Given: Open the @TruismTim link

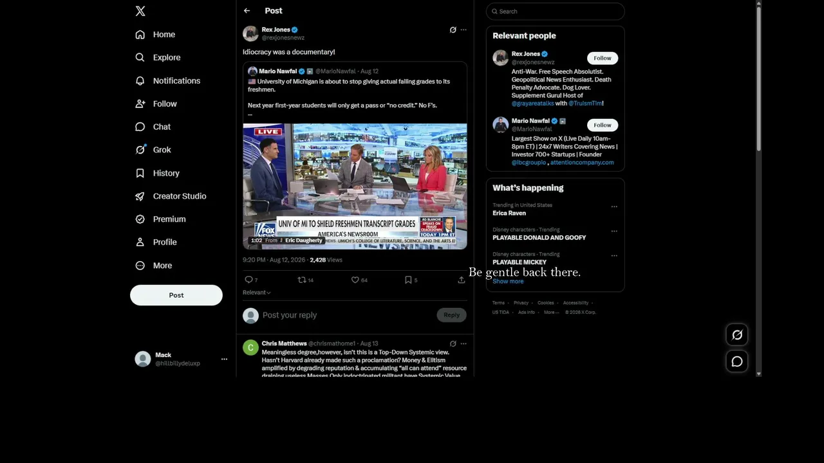Looking at the screenshot, I should 585,104.
